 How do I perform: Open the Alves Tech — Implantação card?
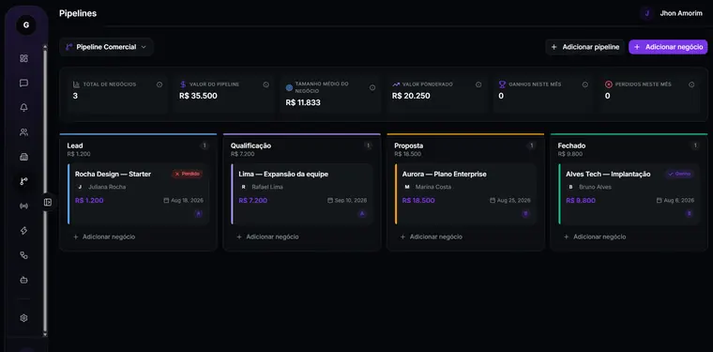click(x=630, y=194)
